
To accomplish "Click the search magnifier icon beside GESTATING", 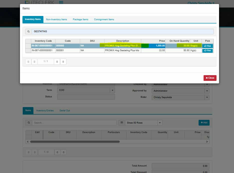I will tap(29, 31).
